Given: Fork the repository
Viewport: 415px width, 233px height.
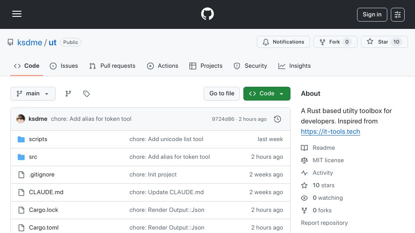Looking at the screenshot, I should [335, 42].
